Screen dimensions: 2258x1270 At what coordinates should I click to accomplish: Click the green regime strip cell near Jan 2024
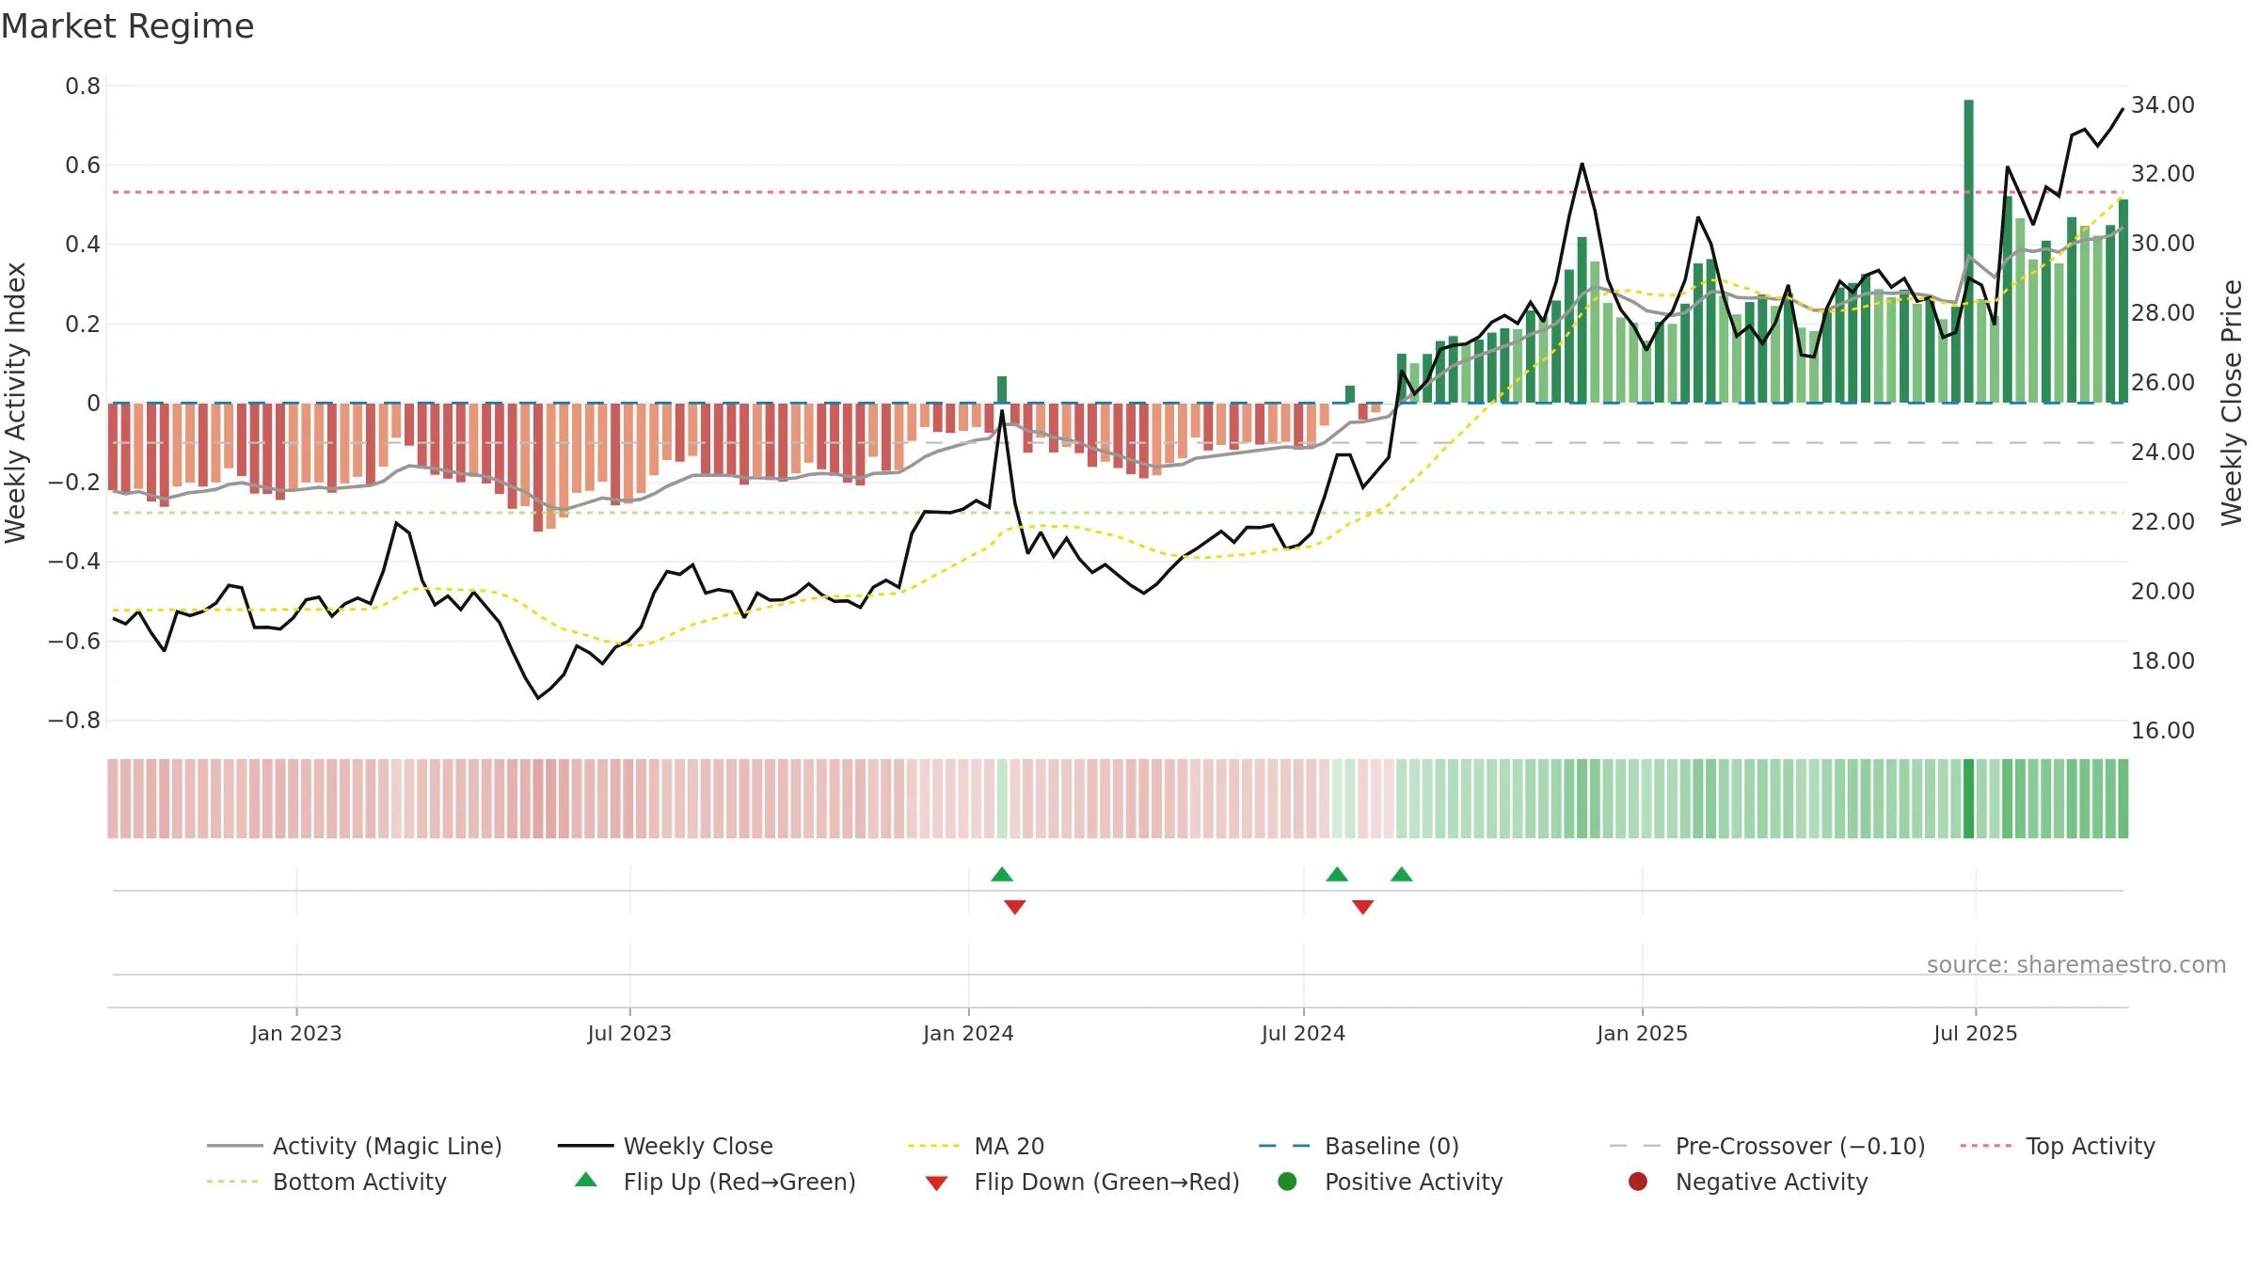point(1002,799)
